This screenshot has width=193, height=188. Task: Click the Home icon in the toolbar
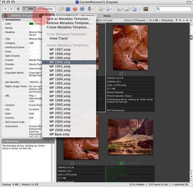coord(18,9)
